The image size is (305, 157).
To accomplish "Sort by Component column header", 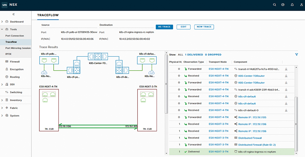I will [x=240, y=62].
